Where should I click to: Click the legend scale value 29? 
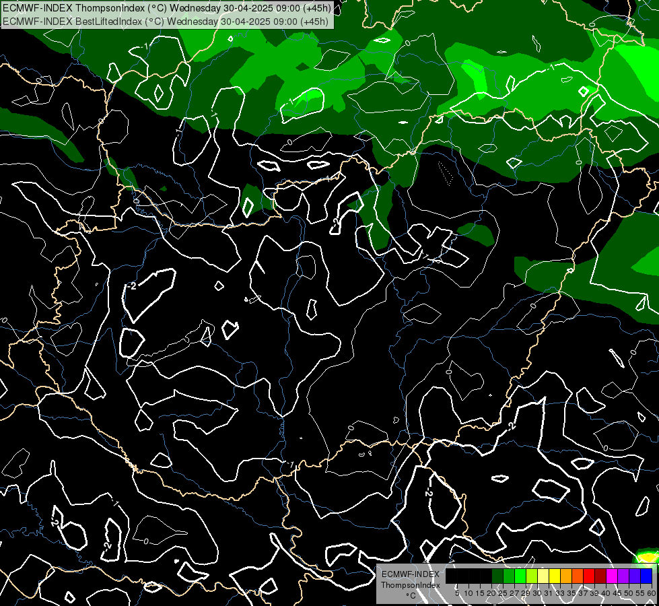coord(526,593)
